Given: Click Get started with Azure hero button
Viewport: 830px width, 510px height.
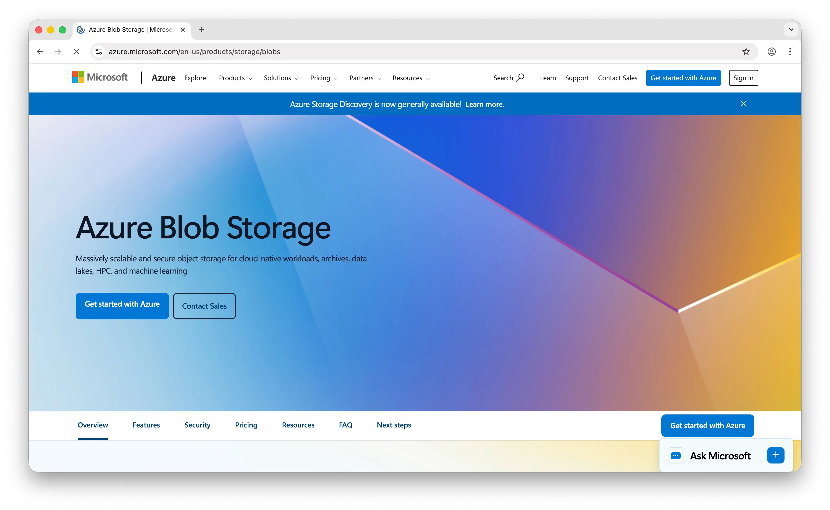Looking at the screenshot, I should point(122,306).
